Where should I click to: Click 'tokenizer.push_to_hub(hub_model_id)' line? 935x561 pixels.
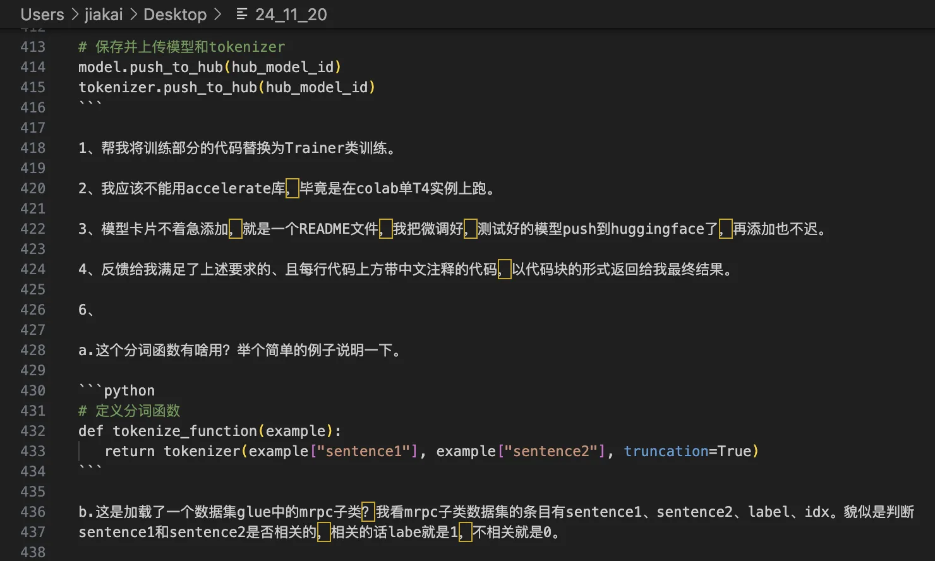(227, 87)
